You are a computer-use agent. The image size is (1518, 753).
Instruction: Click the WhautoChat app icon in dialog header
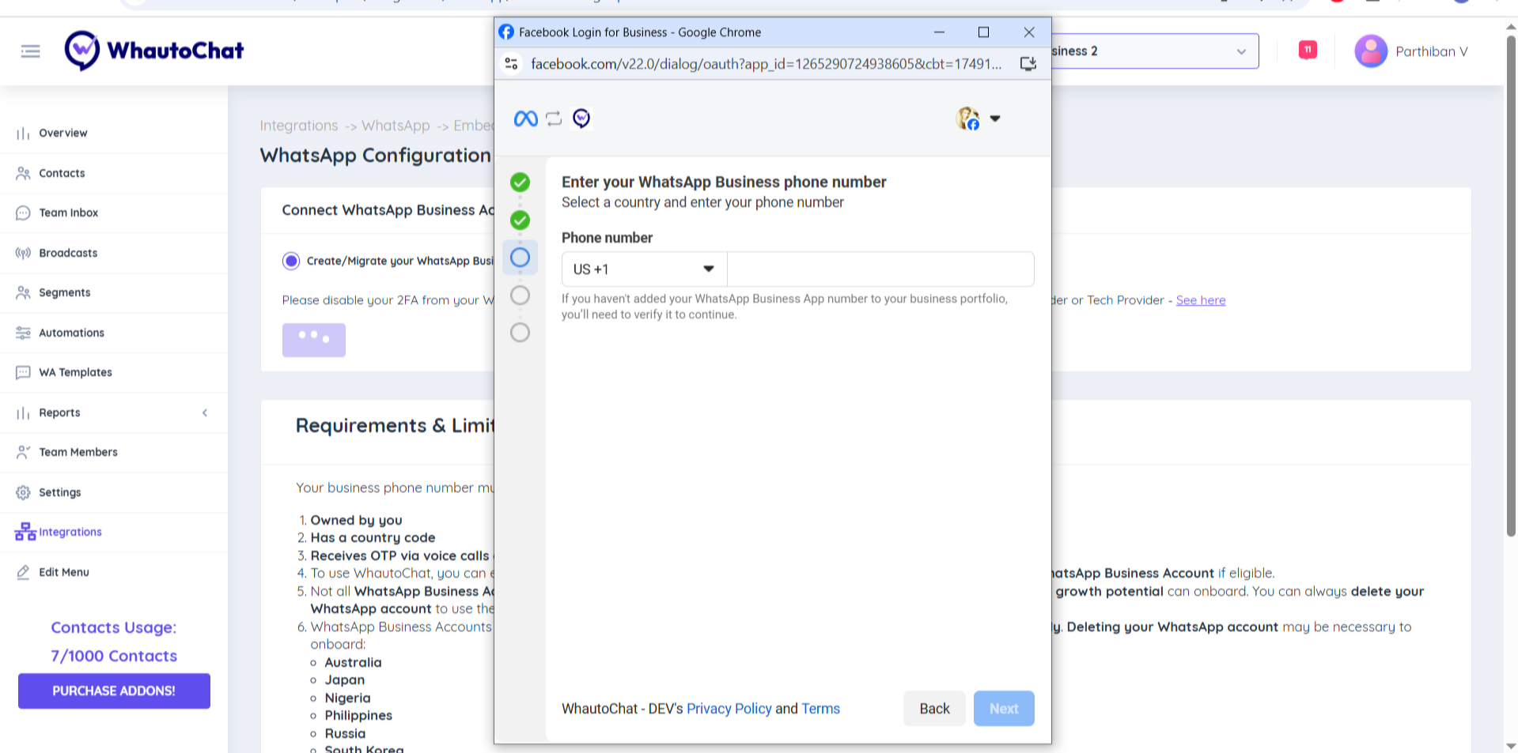click(x=581, y=119)
